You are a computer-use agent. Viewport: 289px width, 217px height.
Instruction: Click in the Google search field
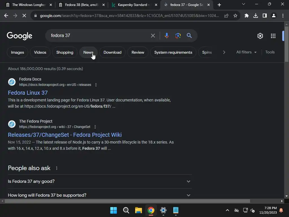click(100, 35)
